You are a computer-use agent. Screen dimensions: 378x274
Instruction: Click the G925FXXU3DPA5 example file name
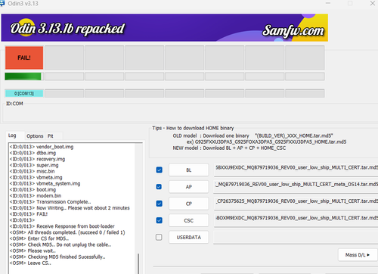271,142
